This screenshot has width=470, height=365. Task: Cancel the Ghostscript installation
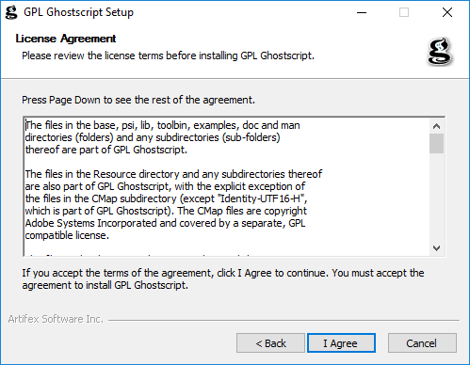click(x=422, y=343)
